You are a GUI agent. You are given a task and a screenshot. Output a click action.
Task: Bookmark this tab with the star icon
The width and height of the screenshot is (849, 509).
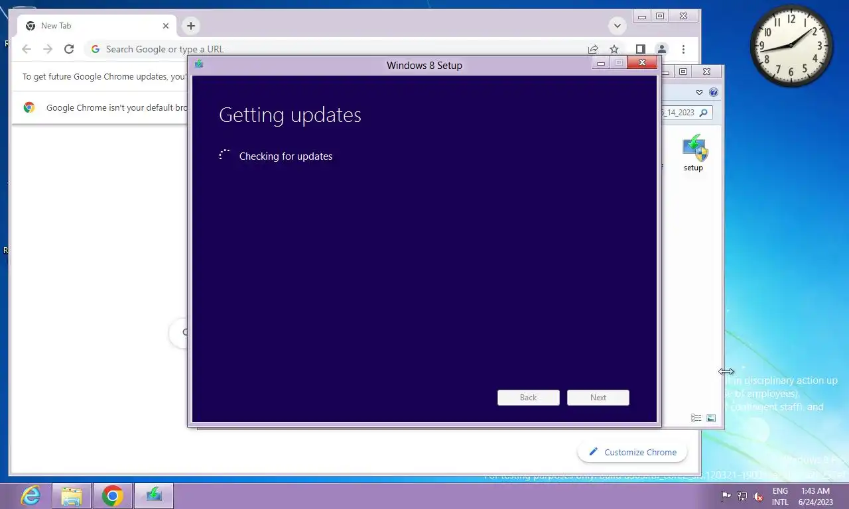tap(614, 49)
